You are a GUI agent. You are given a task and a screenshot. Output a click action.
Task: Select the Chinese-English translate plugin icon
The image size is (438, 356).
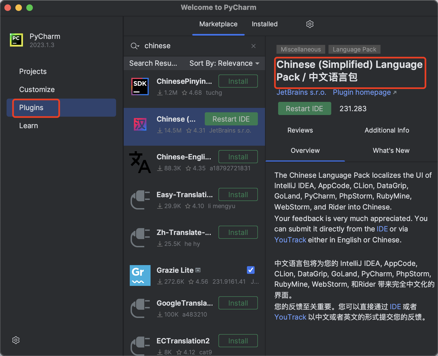tap(140, 162)
